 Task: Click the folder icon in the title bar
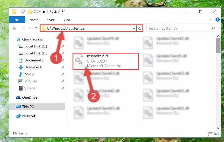14,12
